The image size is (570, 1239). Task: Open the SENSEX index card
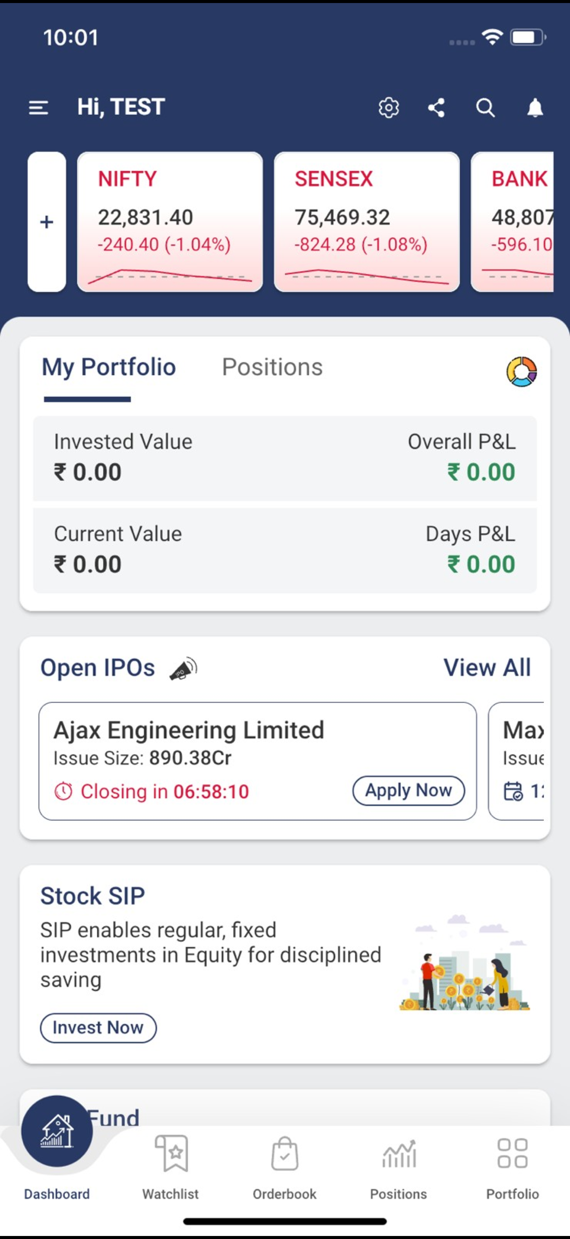pyautogui.click(x=367, y=222)
